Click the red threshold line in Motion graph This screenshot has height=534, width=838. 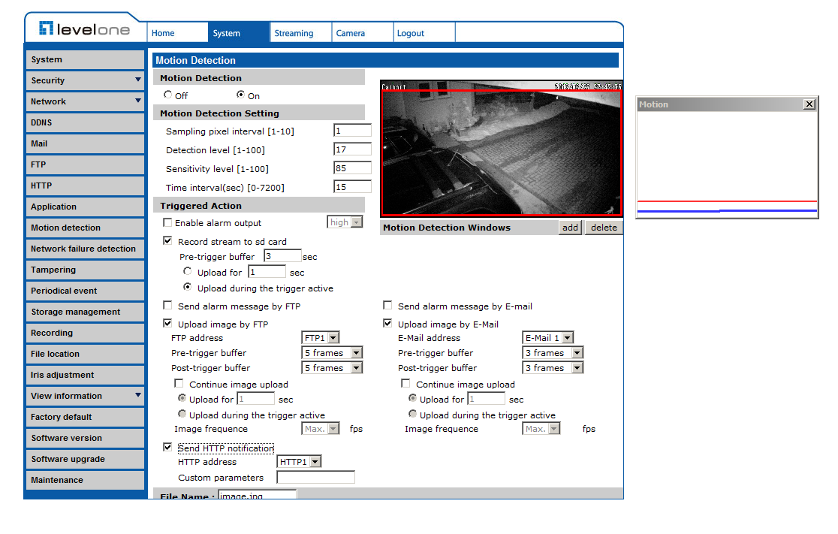[727, 201]
